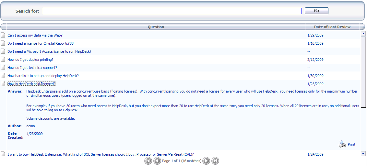Screen dimensions: 367x166
Task: Click document icon beside Microsoft Access question
Action: click(3, 51)
